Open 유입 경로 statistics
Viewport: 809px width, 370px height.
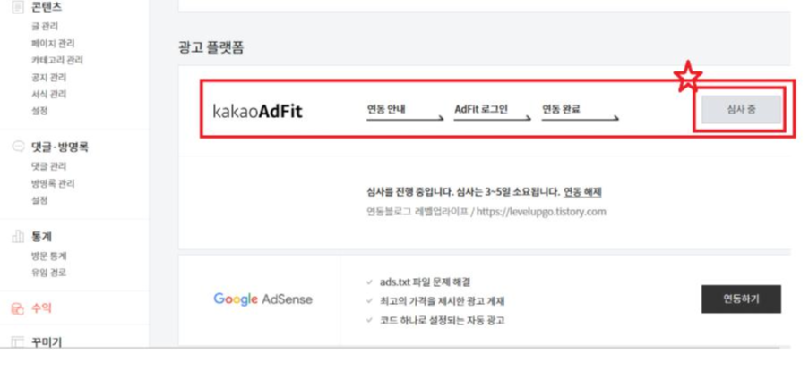[48, 273]
